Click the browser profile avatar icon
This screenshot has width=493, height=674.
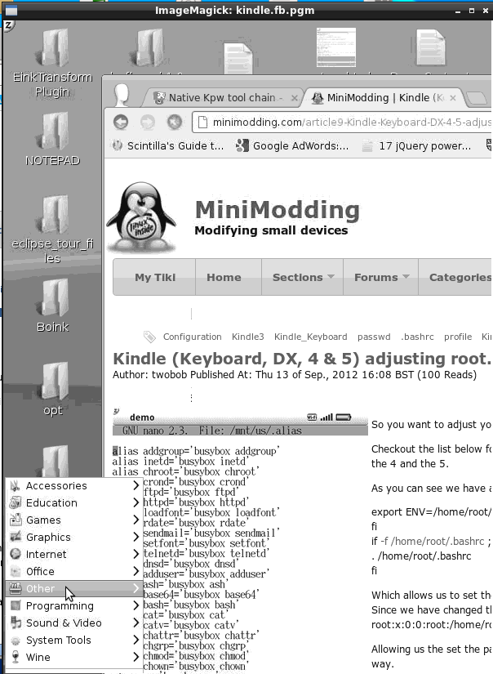pos(122,95)
